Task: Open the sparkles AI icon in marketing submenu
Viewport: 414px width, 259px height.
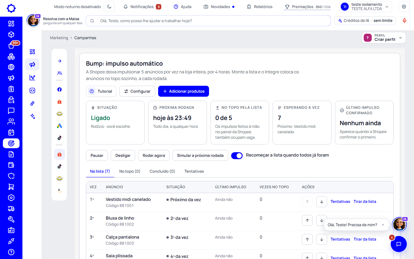Action: pyautogui.click(x=32, y=116)
